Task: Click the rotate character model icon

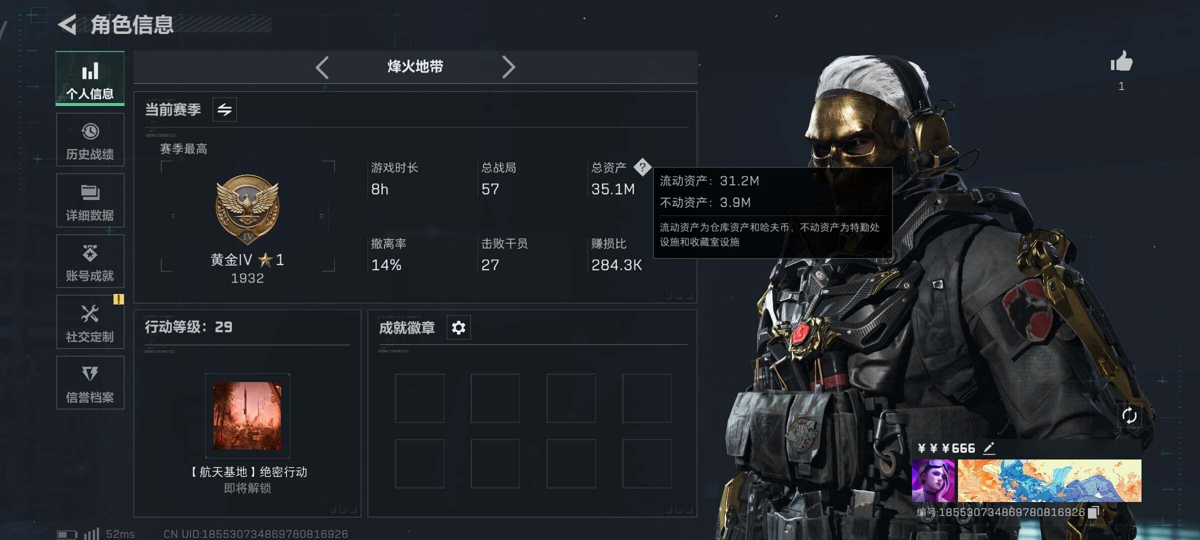Action: pos(1129,416)
